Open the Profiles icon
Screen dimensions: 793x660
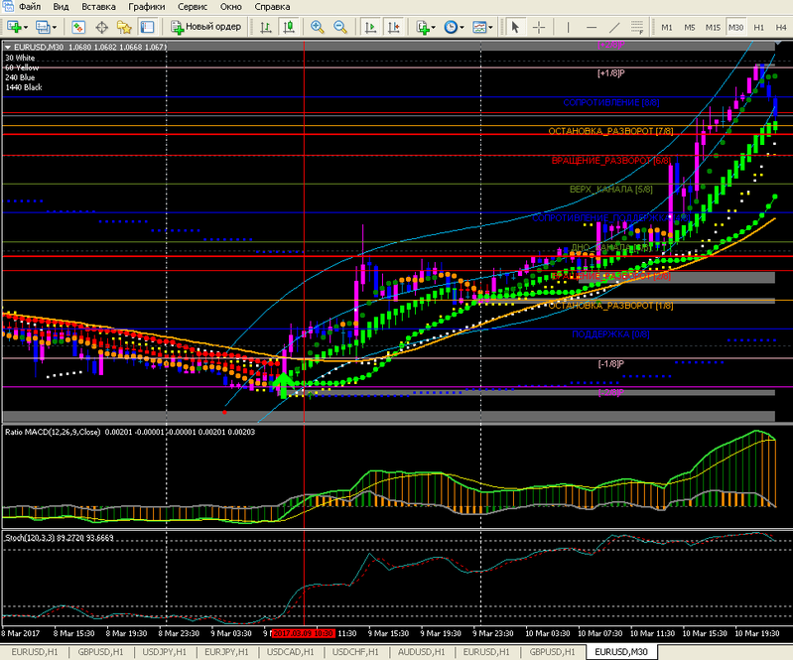coord(43,27)
